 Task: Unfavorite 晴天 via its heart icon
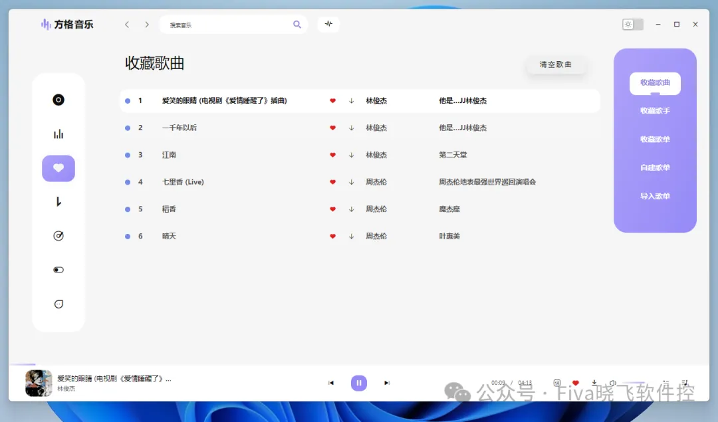[x=333, y=236]
